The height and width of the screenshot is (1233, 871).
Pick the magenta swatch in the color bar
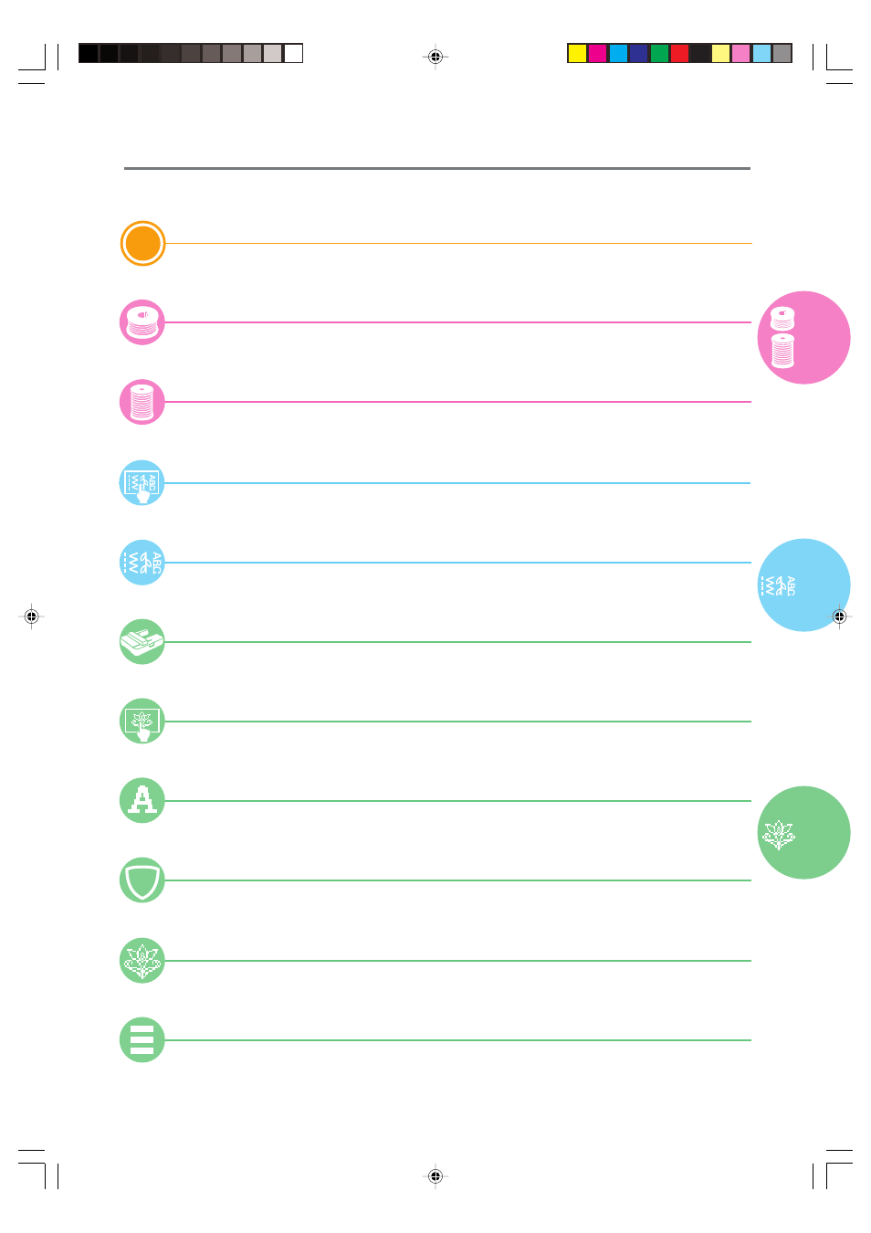click(x=598, y=53)
